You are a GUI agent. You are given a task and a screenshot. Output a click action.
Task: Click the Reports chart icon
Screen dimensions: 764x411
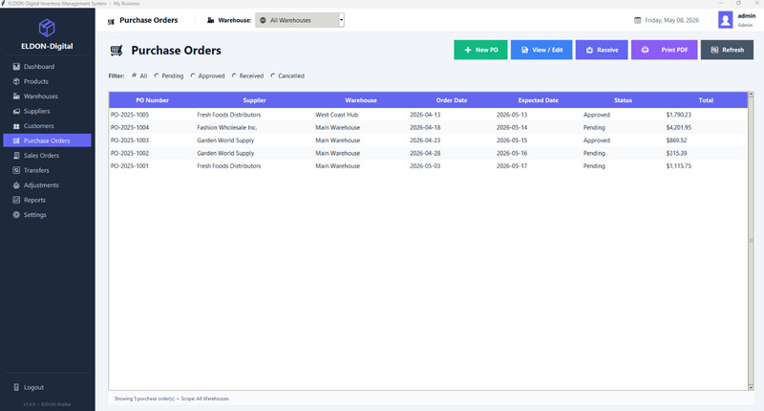pyautogui.click(x=16, y=200)
